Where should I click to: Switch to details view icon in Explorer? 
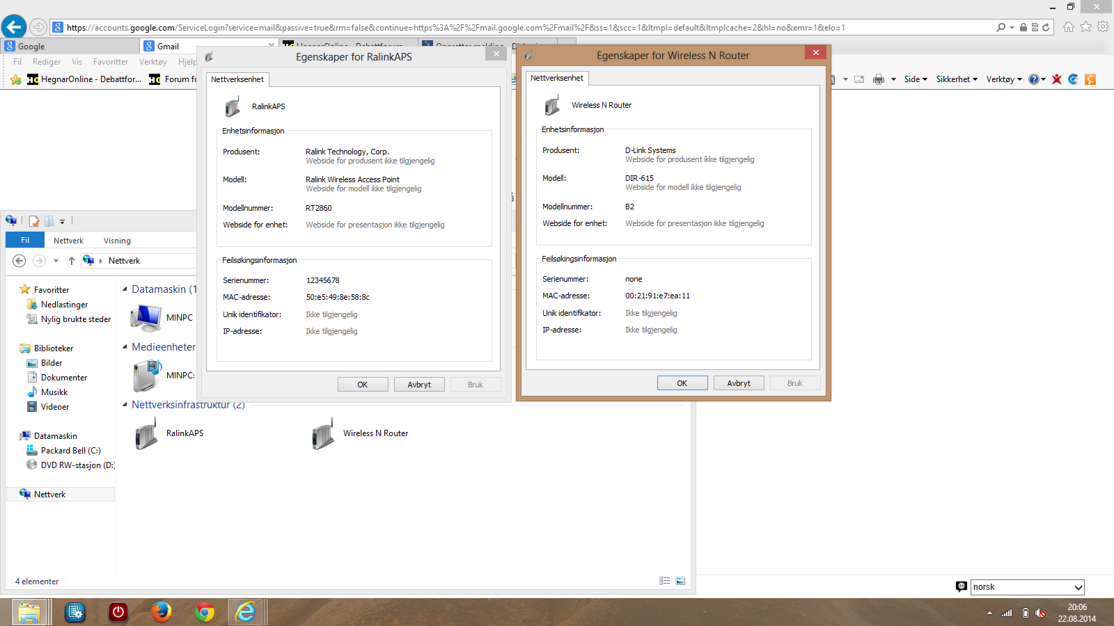(665, 581)
